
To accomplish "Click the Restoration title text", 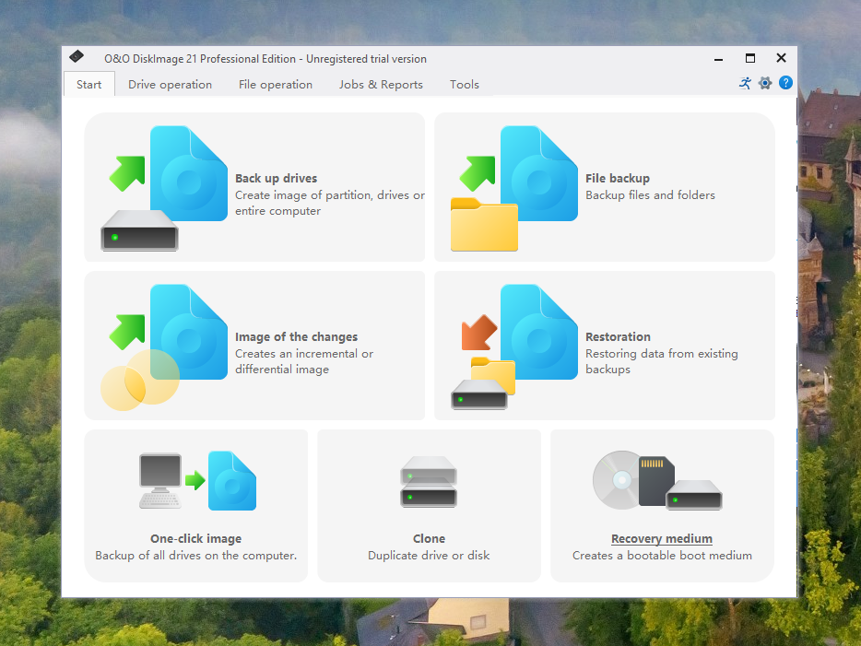I will [x=618, y=337].
